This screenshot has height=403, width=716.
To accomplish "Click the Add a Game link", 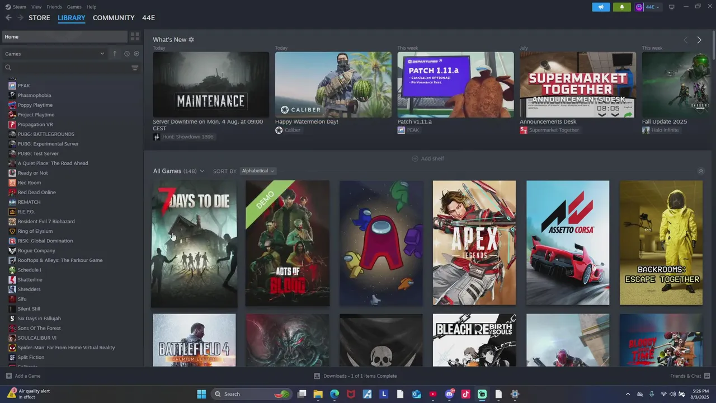I will point(27,376).
